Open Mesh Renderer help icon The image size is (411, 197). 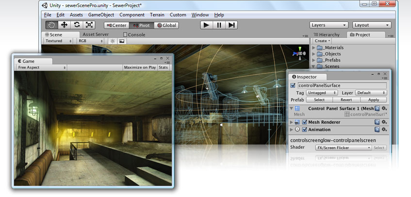[x=377, y=122]
